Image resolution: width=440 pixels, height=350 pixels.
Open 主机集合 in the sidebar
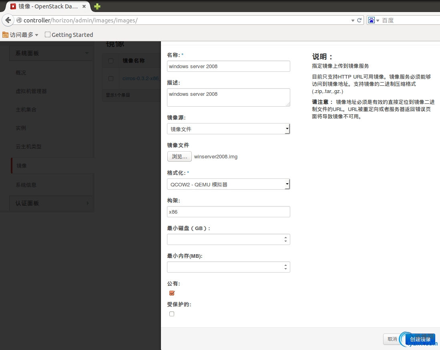point(26,109)
